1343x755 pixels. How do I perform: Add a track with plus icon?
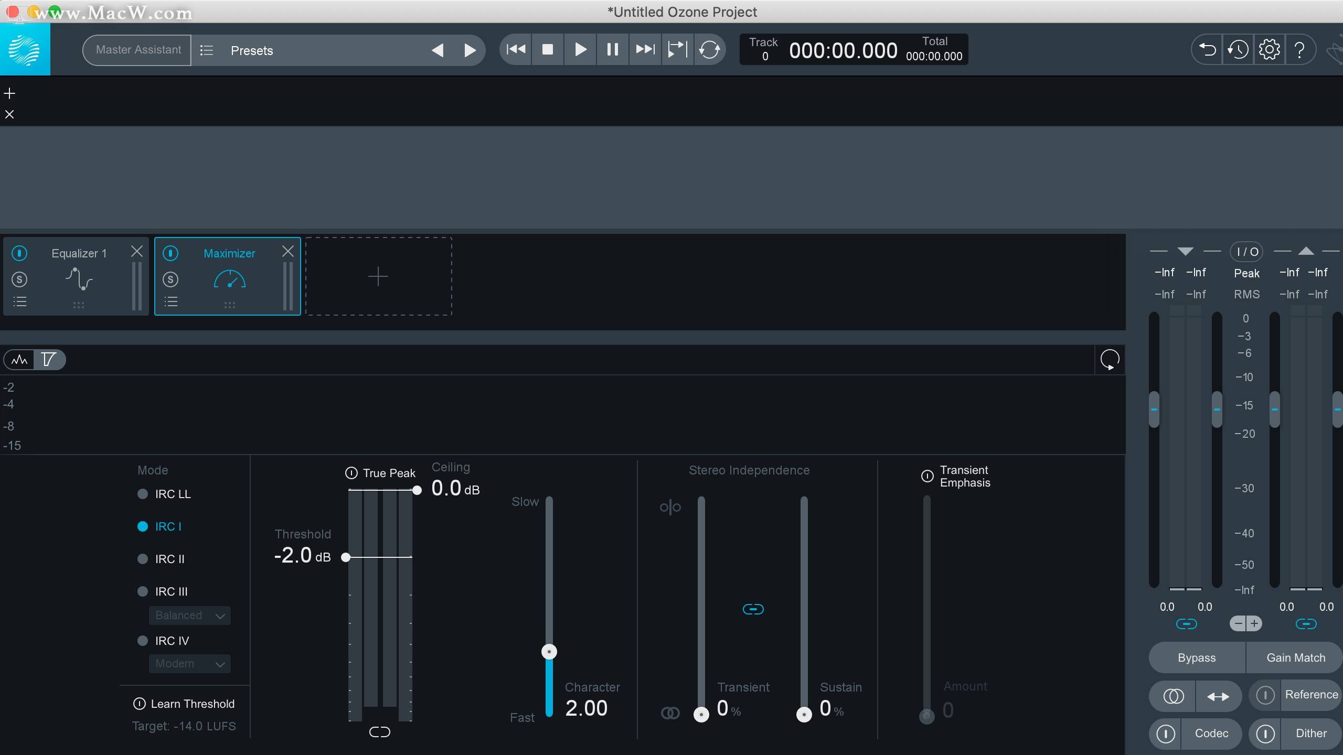click(x=9, y=93)
